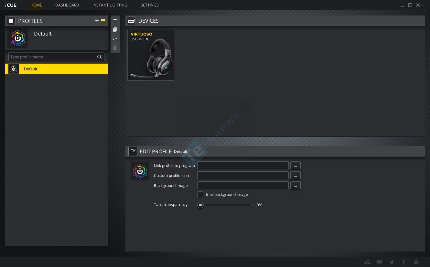Switch to the Home tab
Image resolution: width=430 pixels, height=267 pixels.
pyautogui.click(x=36, y=5)
